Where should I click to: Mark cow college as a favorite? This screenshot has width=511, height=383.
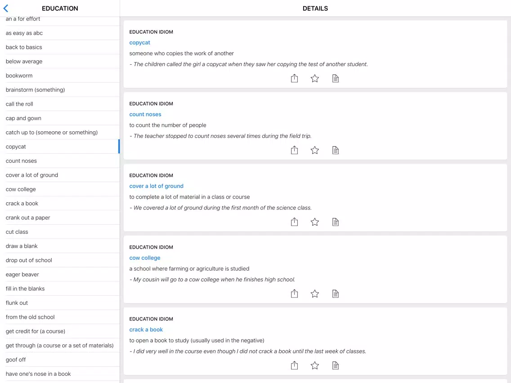coord(314,294)
